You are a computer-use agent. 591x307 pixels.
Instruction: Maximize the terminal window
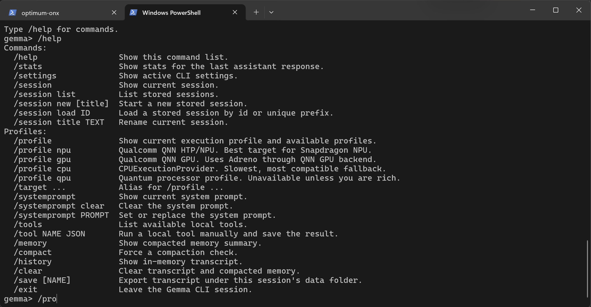pos(556,10)
